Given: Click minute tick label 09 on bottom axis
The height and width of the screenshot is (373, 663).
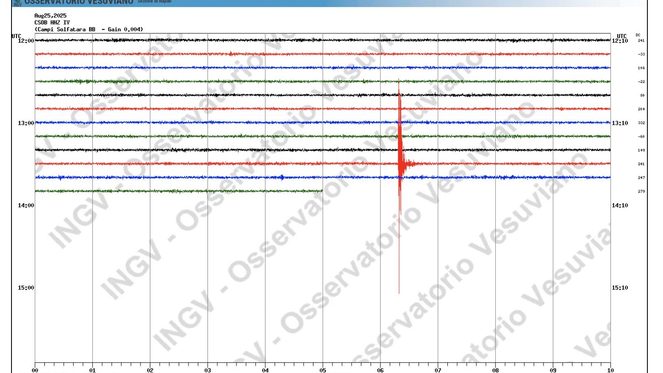Looking at the screenshot, I should (x=553, y=370).
